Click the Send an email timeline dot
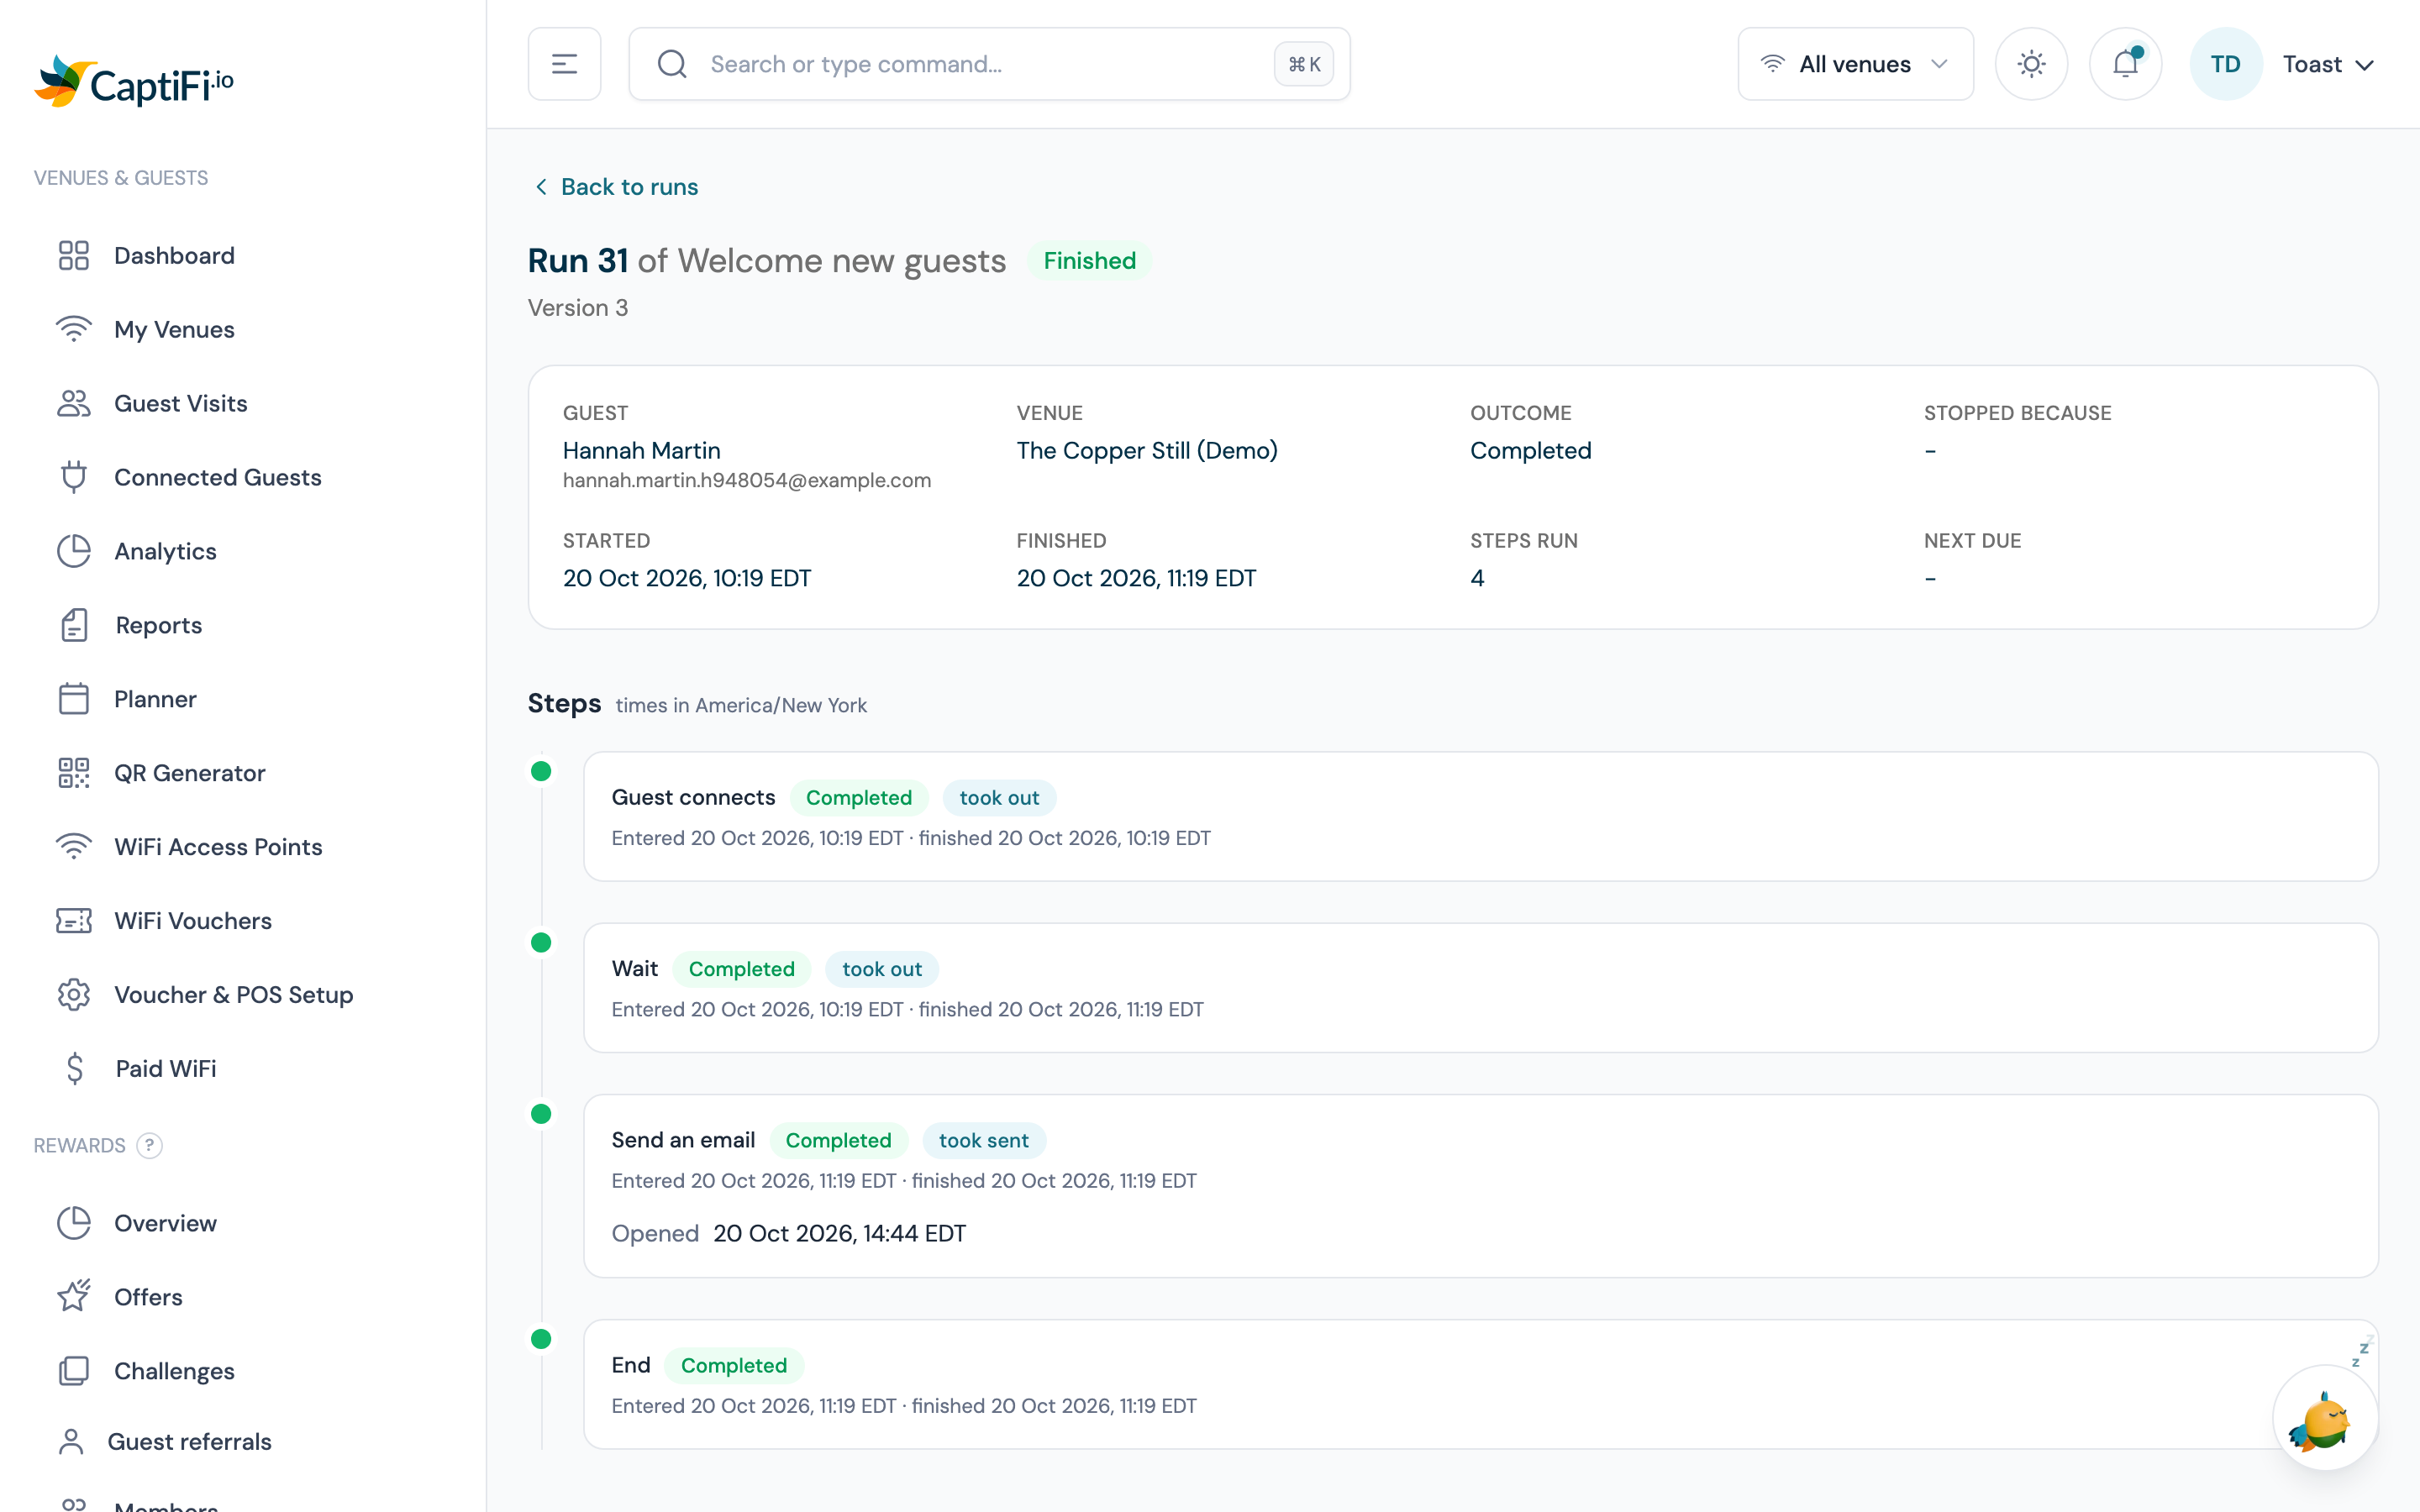 (x=541, y=1113)
